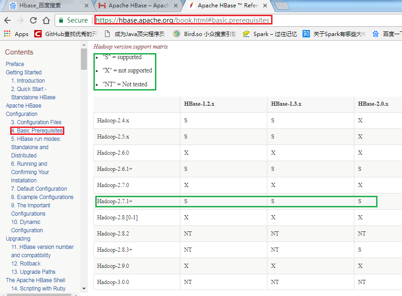Click the "X" = not supported legend item
Screen dimensions: 402x296
(127, 70)
